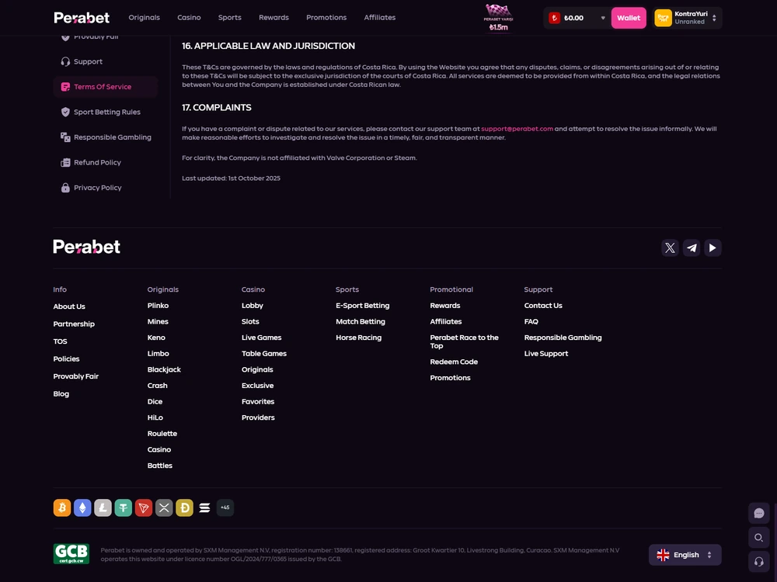Viewport: 777px width, 582px height.
Task: Open the Battles footer link
Action: (160, 466)
